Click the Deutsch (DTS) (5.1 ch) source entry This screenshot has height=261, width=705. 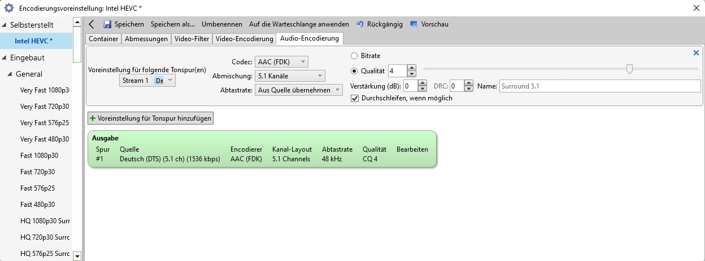[x=170, y=159]
